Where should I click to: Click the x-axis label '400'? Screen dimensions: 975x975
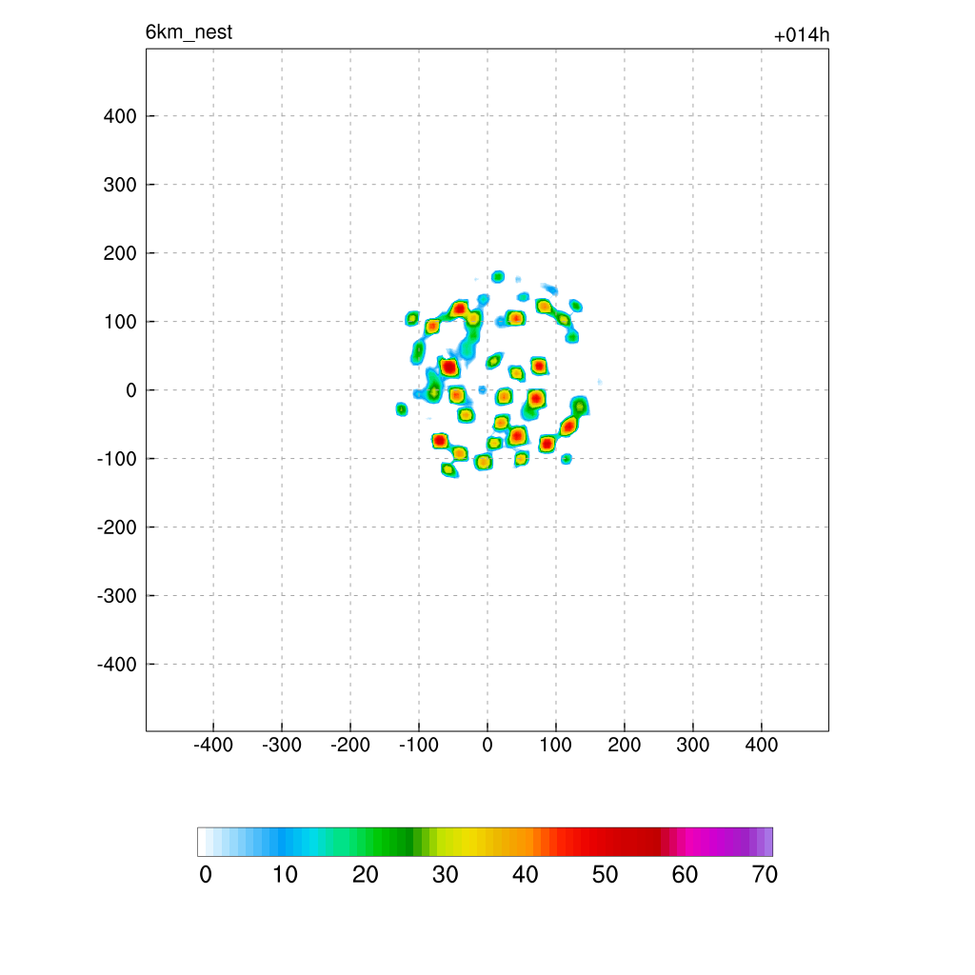click(762, 745)
